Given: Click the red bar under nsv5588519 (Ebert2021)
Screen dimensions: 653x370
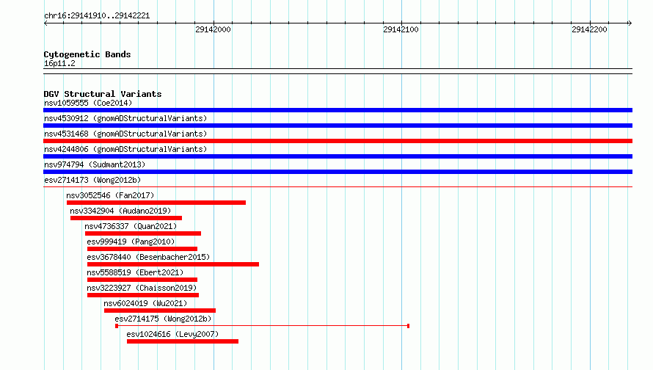Looking at the screenshot, I should (142, 280).
